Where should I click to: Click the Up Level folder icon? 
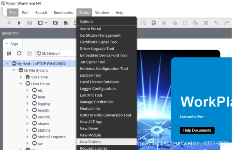[x=30, y=23]
